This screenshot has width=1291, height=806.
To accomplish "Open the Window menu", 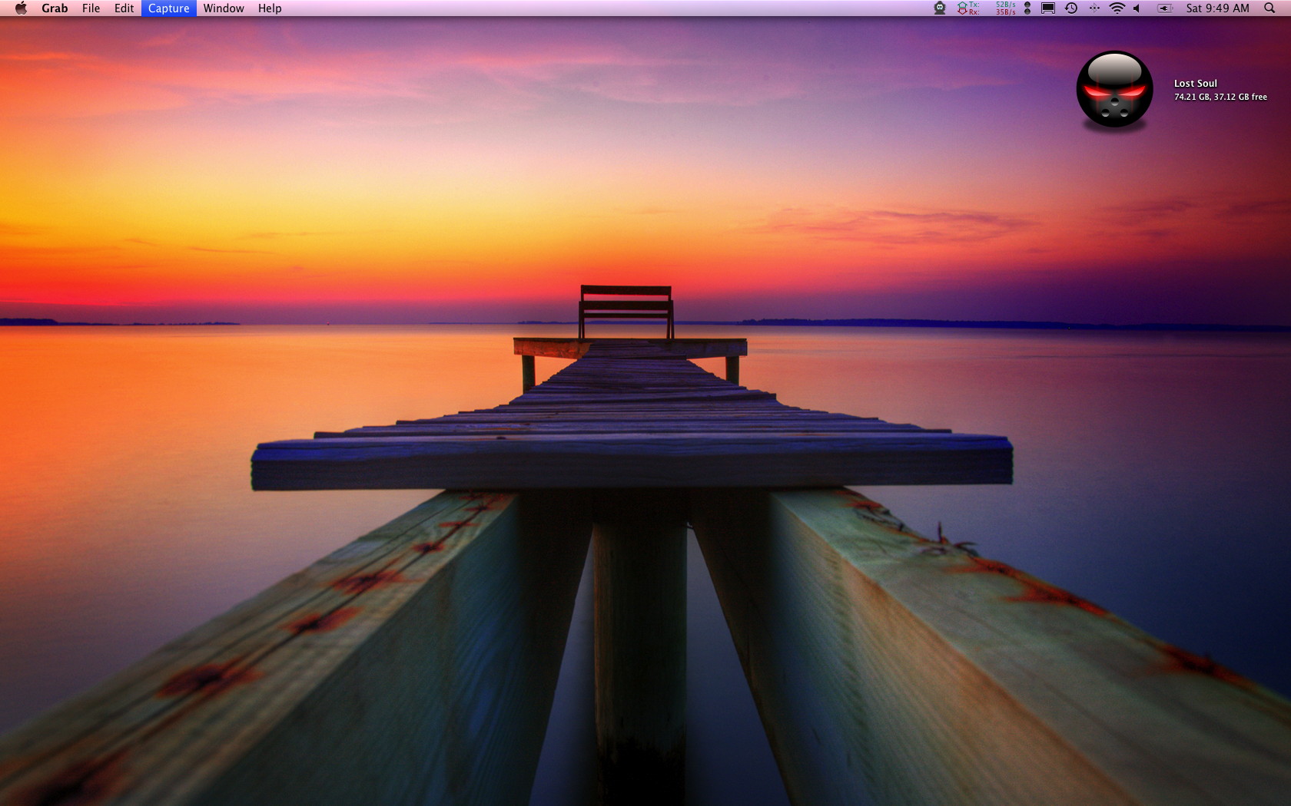I will point(224,8).
